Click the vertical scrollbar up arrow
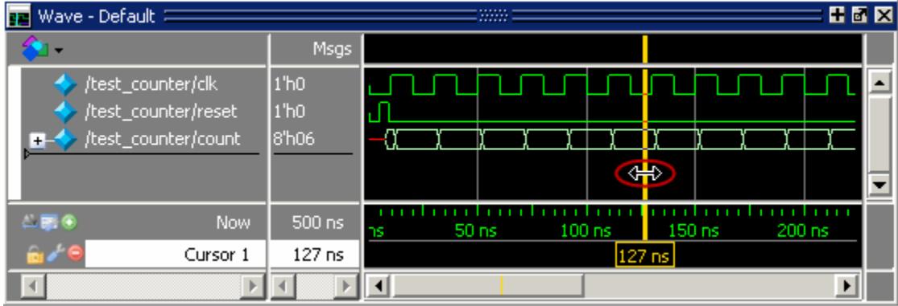 click(x=879, y=84)
